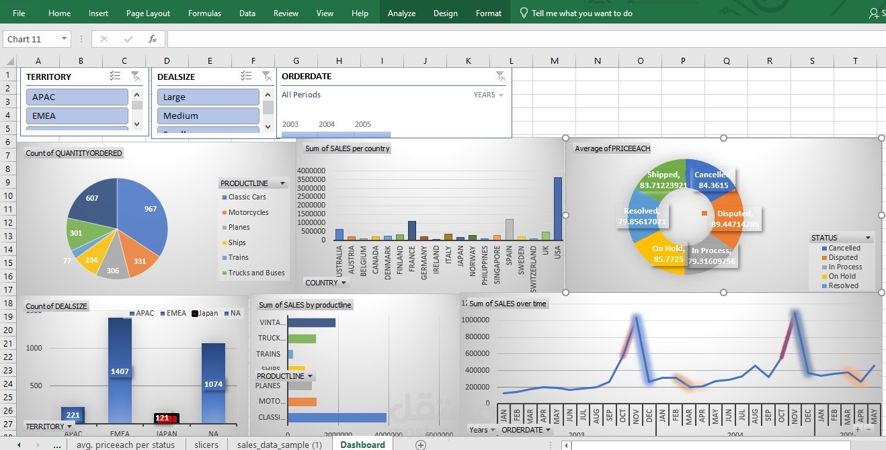The width and height of the screenshot is (886, 450).
Task: Select row header 10
Action: point(8,195)
